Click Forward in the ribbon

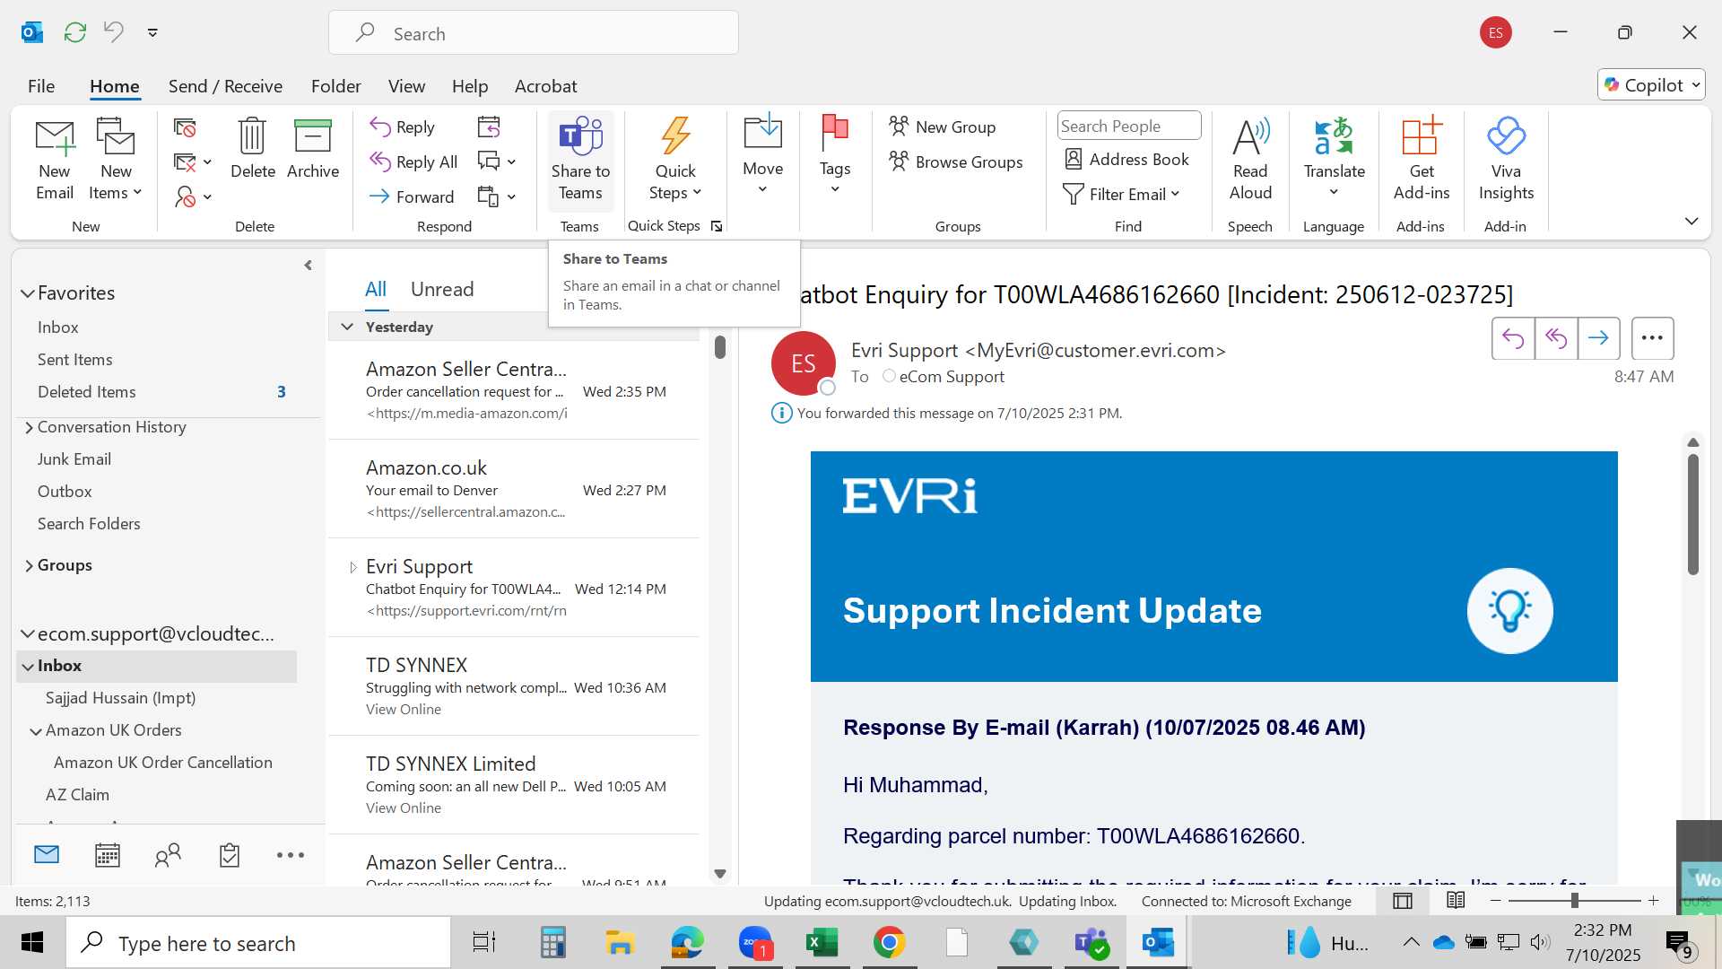[x=412, y=196]
